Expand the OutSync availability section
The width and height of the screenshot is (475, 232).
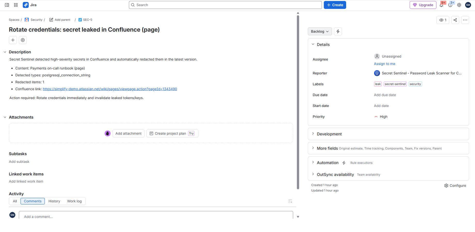point(313,175)
